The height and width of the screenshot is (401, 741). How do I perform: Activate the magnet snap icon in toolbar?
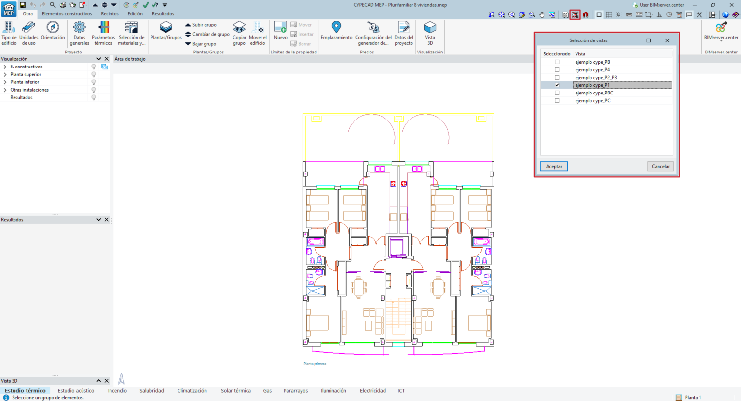(584, 14)
